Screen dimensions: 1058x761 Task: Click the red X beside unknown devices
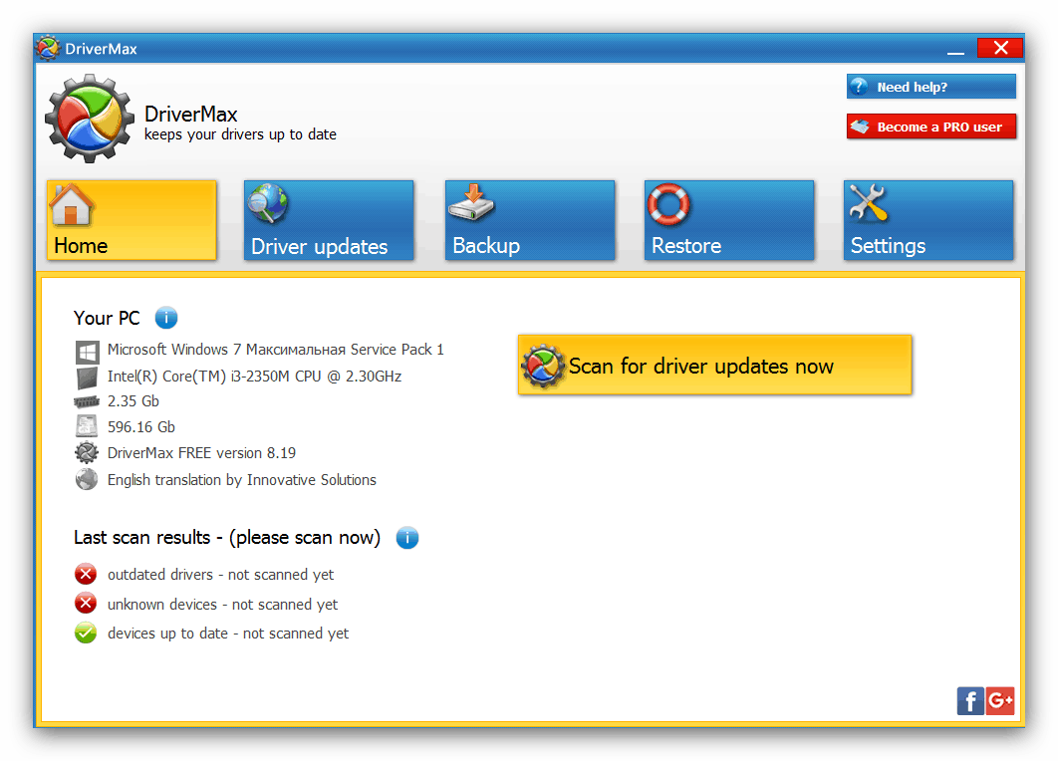87,604
